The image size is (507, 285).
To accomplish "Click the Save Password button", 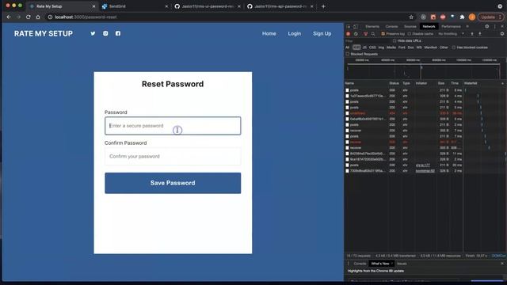I will (173, 183).
